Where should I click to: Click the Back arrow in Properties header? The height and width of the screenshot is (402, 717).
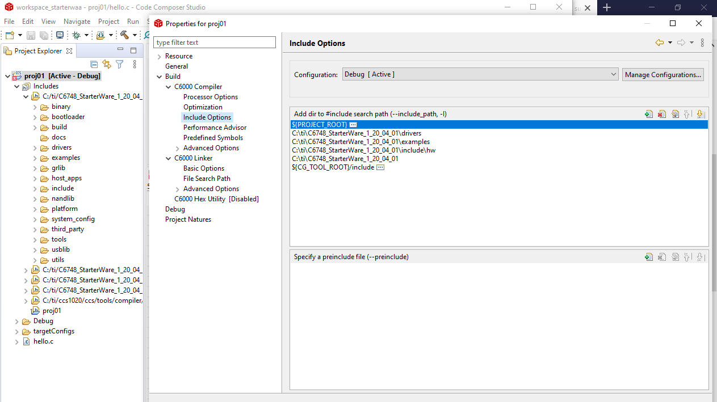coord(659,43)
